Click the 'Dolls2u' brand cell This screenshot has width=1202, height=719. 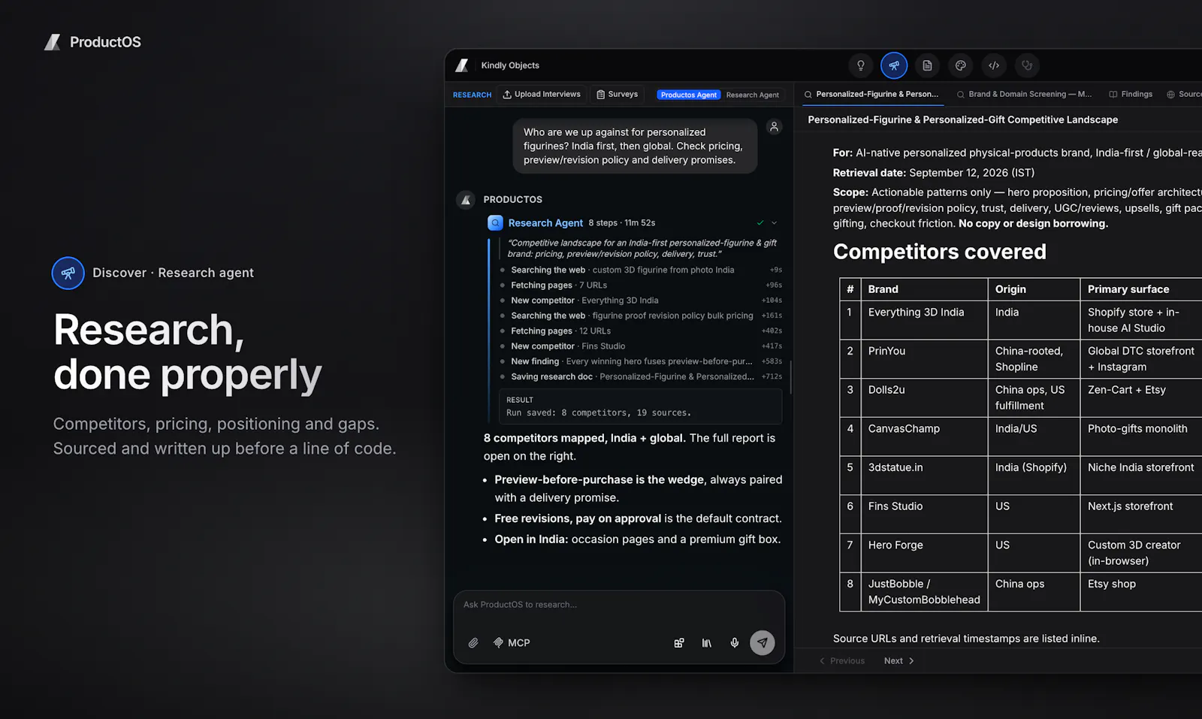pyautogui.click(x=924, y=397)
